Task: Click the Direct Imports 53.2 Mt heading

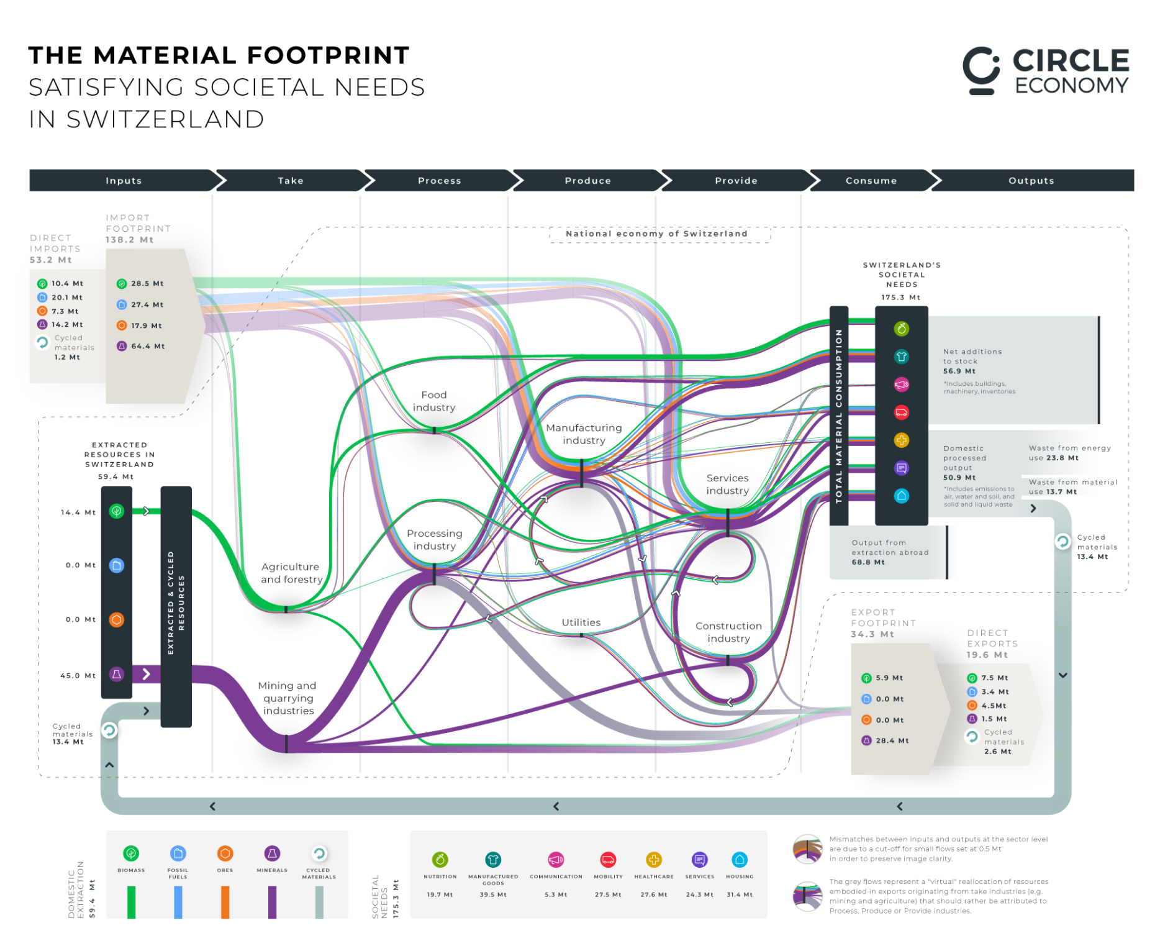Action: click(55, 248)
